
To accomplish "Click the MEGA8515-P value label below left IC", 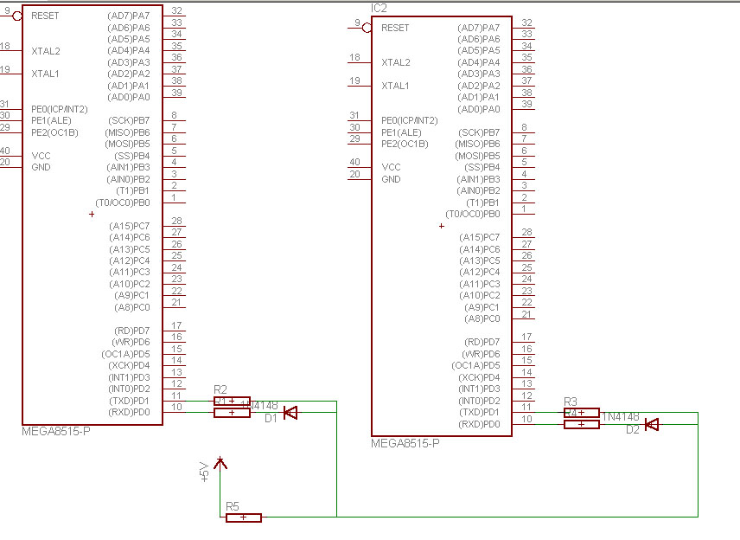I will (x=56, y=431).
